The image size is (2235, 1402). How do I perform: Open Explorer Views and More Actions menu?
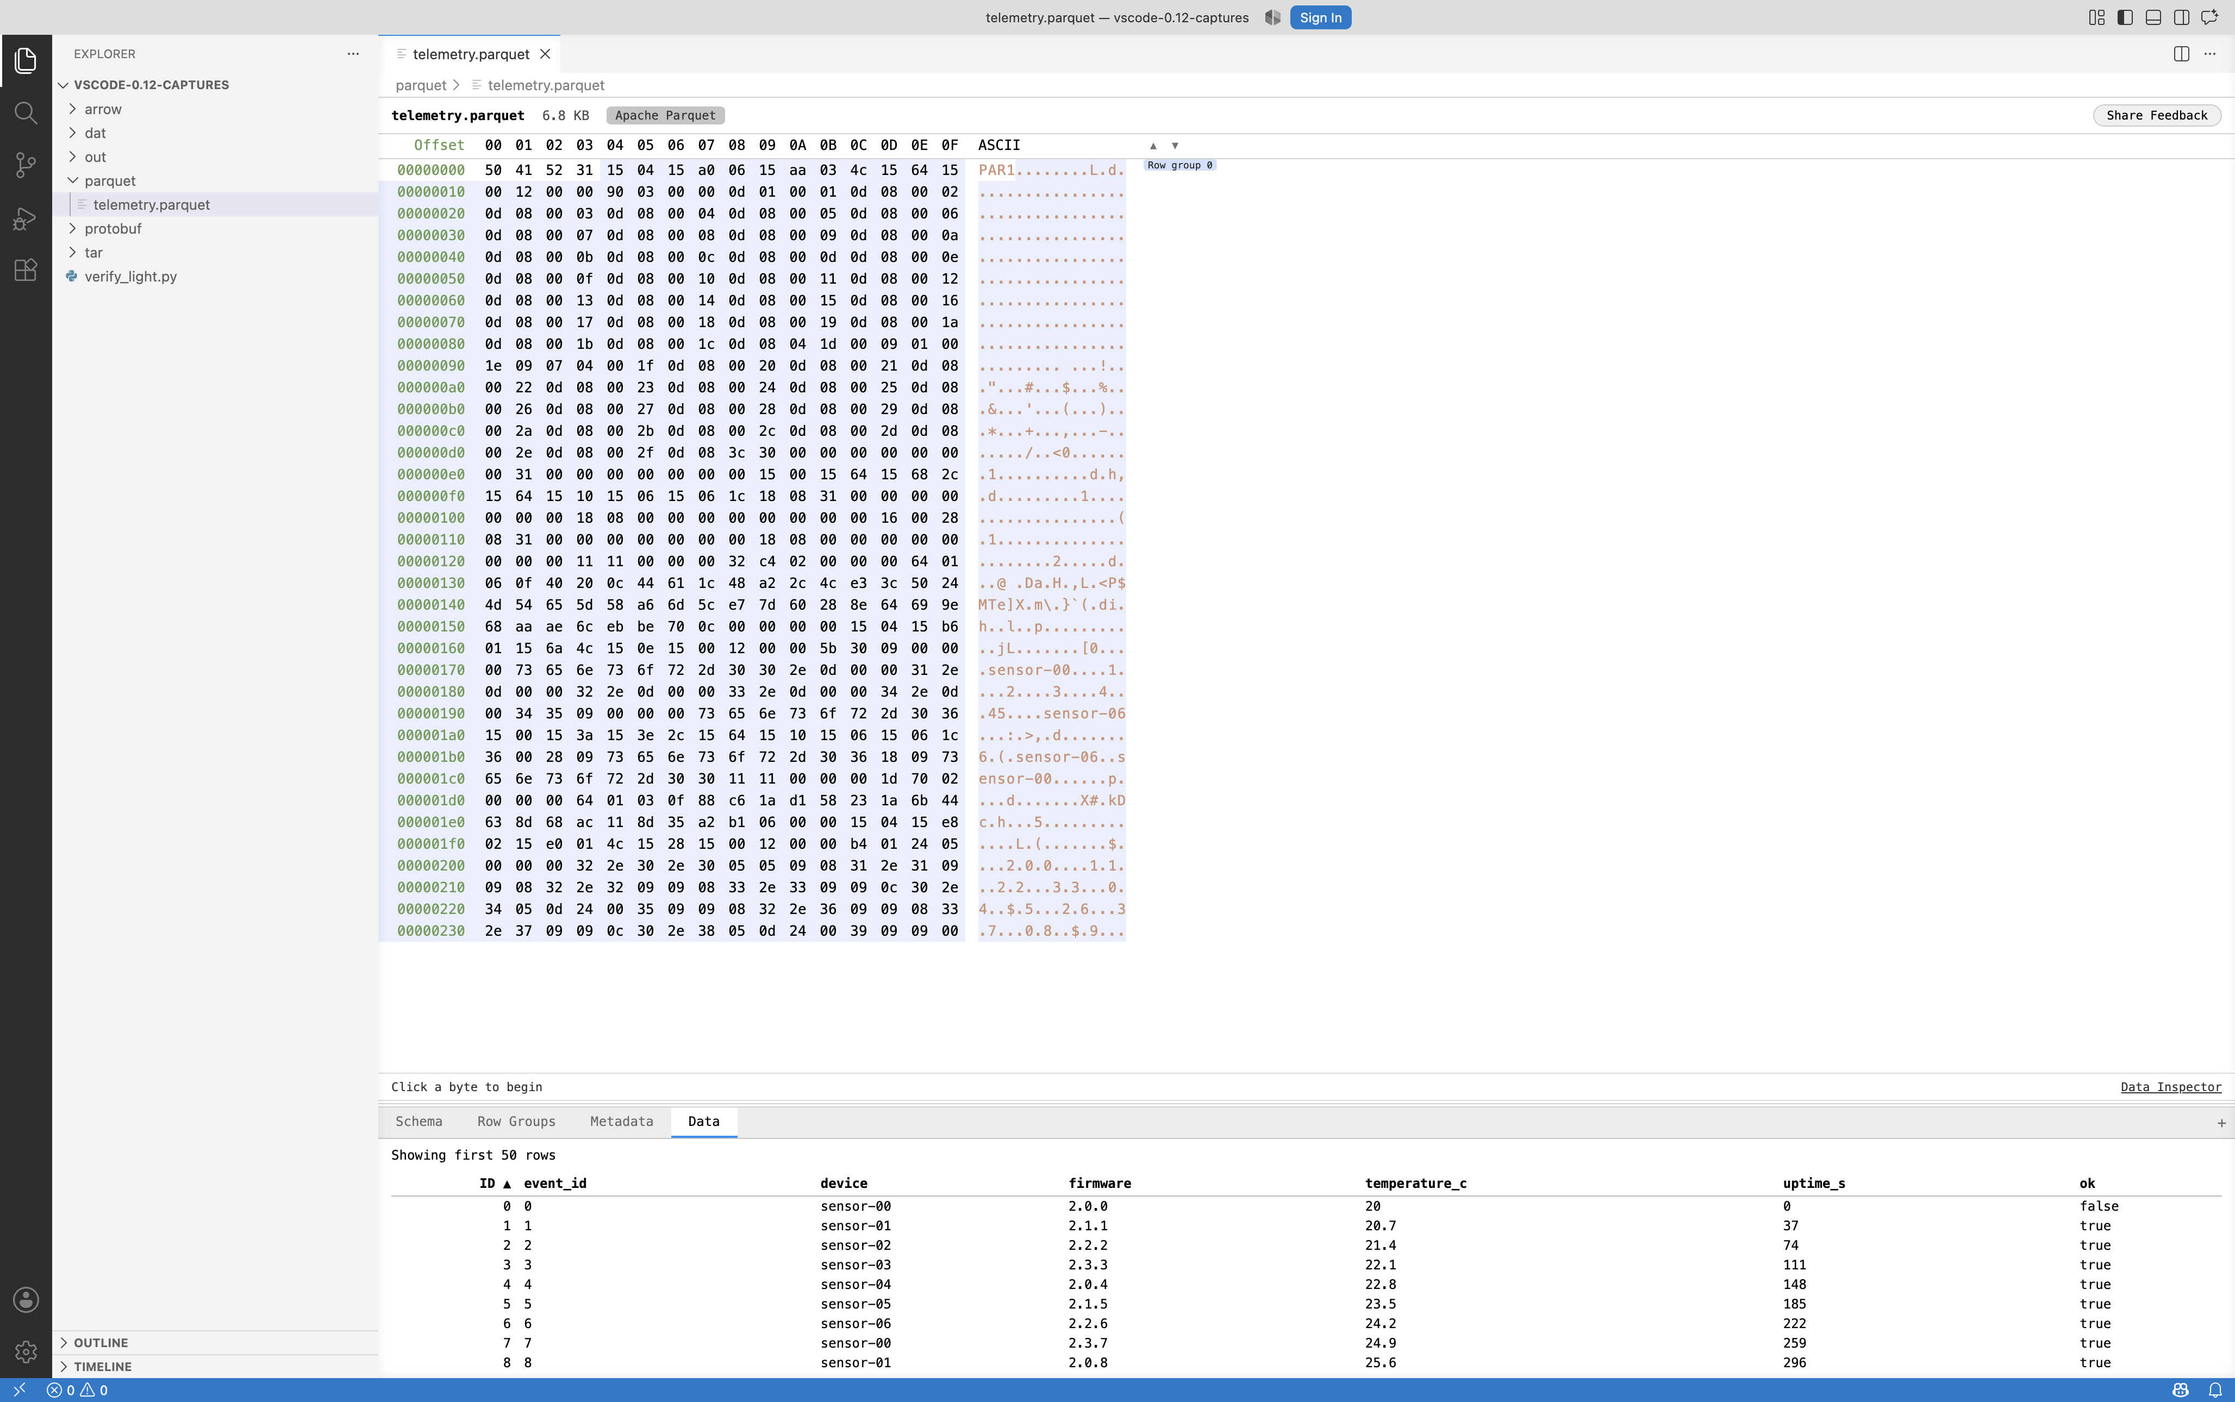352,54
